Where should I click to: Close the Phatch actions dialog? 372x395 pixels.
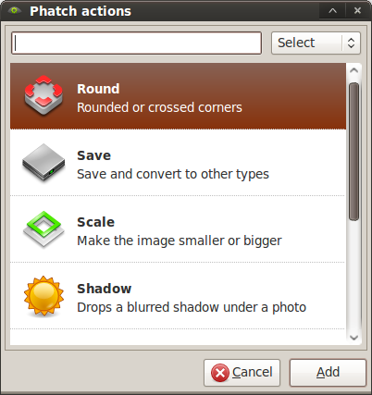click(357, 11)
